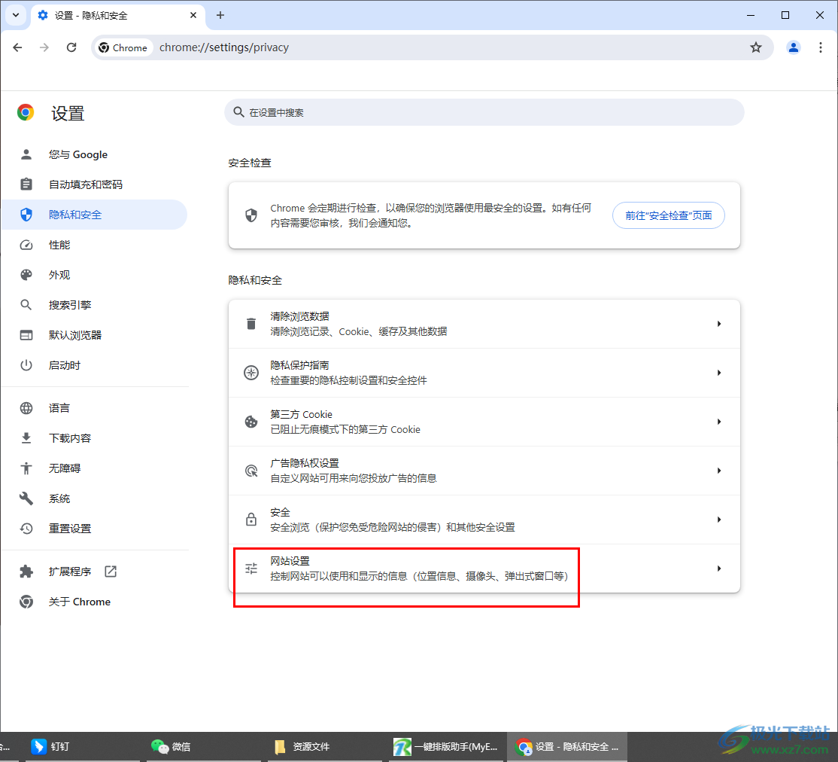The image size is (838, 762).
Task: Open 广告隐私权设置 row
Action: pyautogui.click(x=484, y=471)
